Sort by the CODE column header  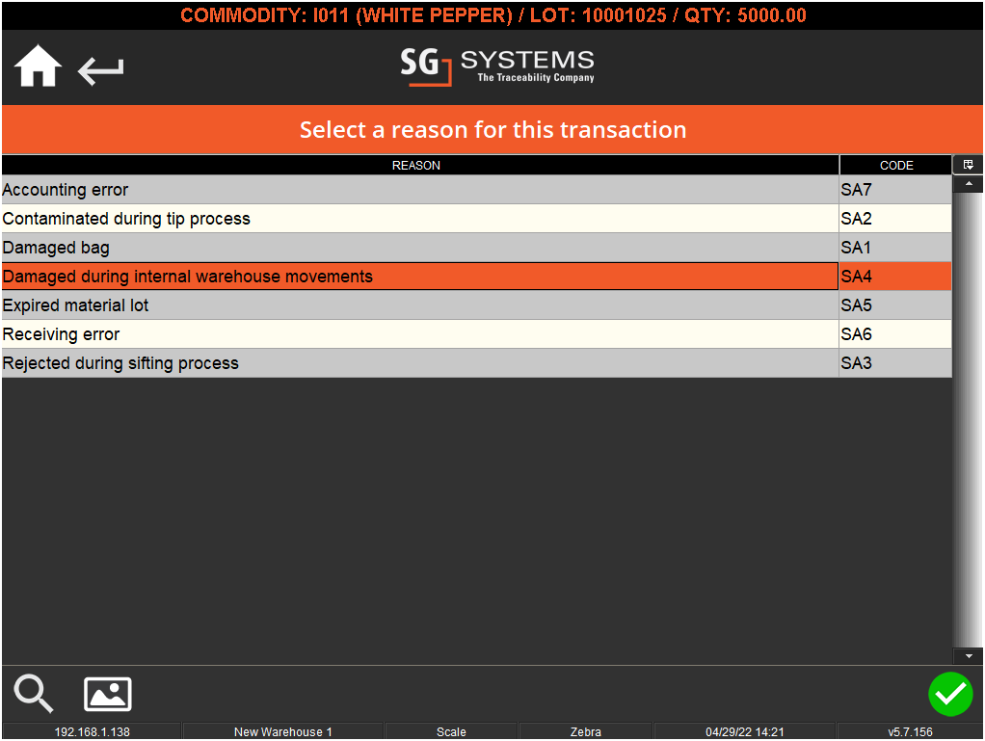895,165
